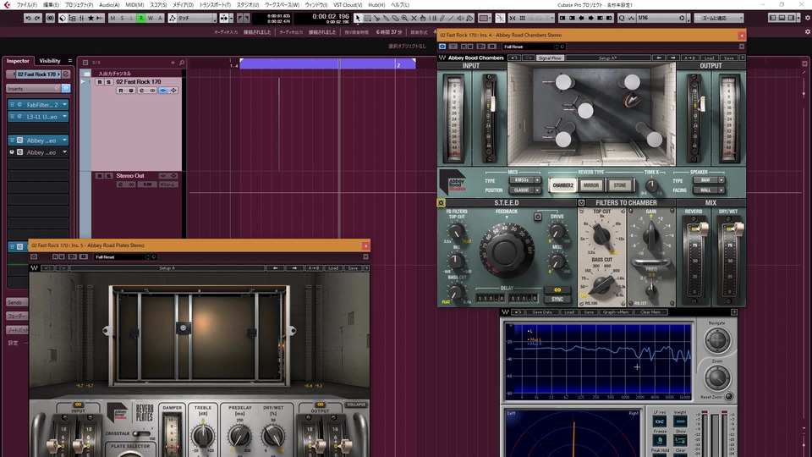The width and height of the screenshot is (812, 457).
Task: Select the MIRROR reverb type
Action: [591, 185]
